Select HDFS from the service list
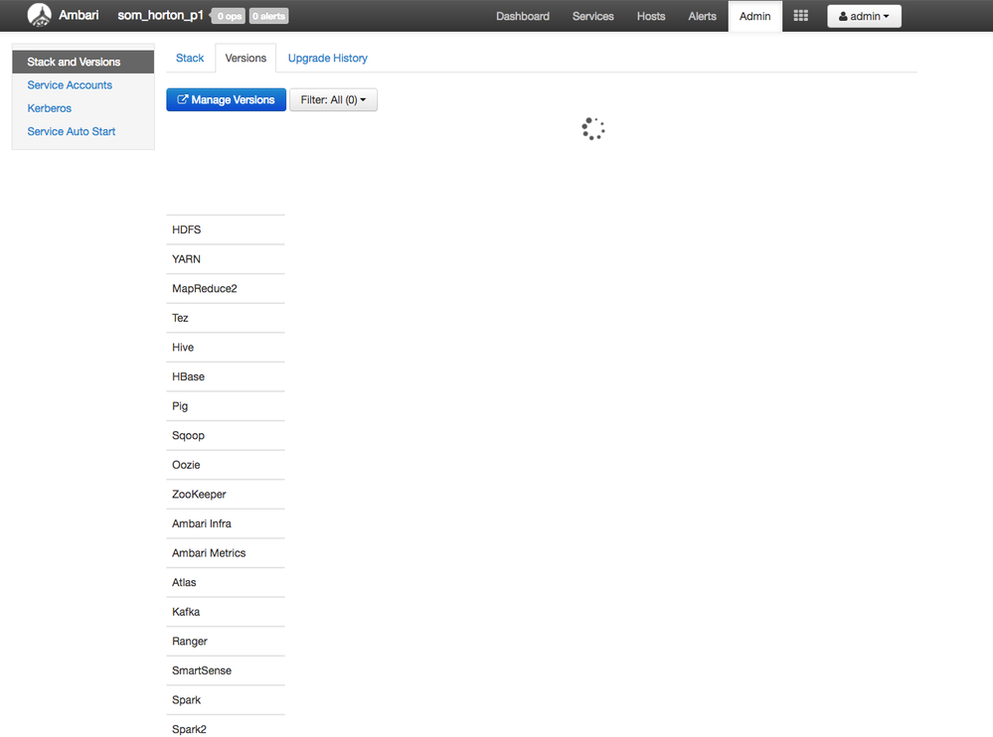Image resolution: width=993 pixels, height=737 pixels. (186, 229)
